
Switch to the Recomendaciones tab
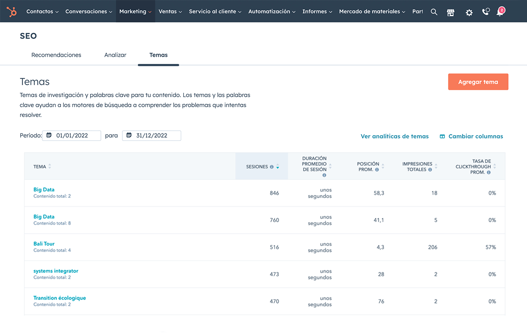click(56, 55)
